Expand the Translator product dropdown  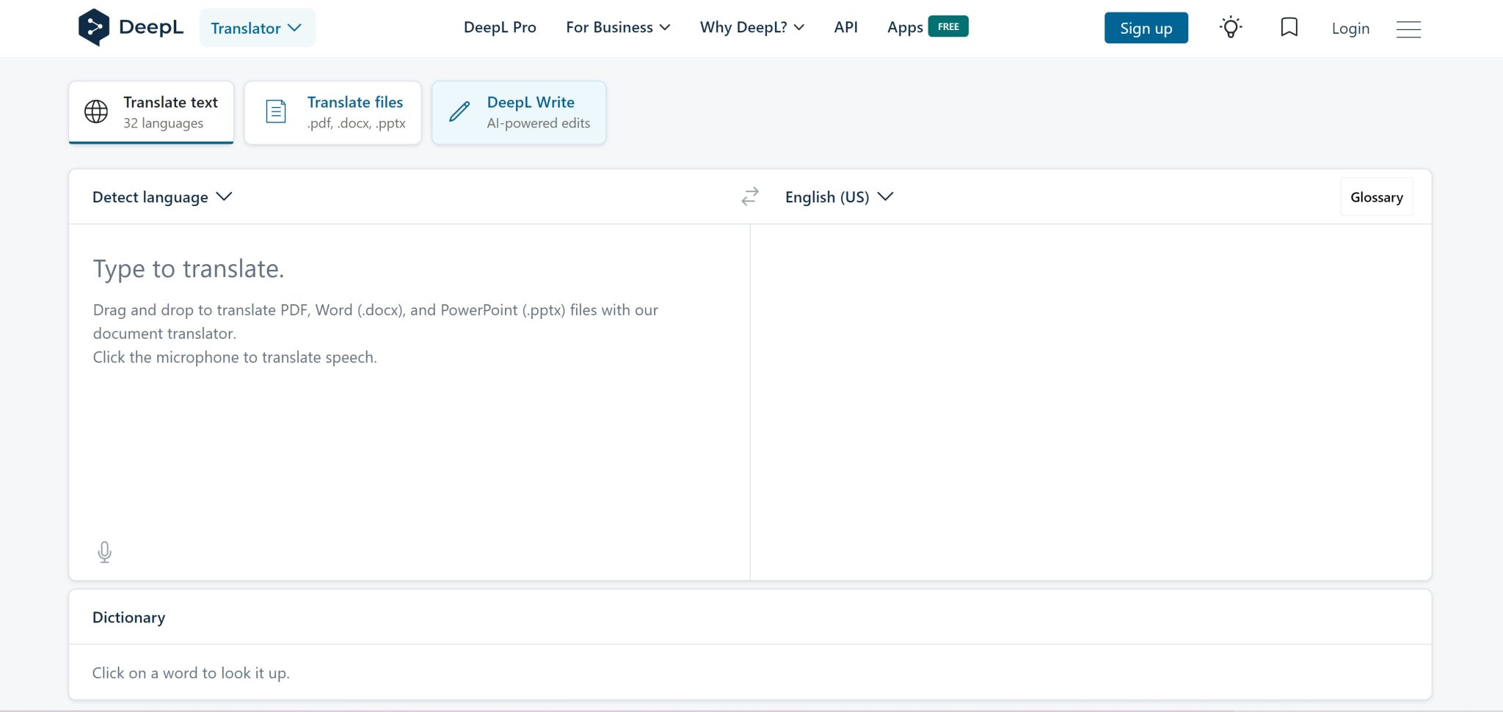256,28
